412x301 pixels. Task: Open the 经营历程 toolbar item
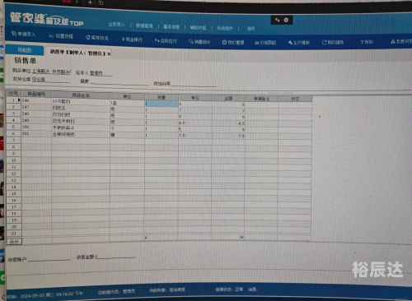click(61, 36)
